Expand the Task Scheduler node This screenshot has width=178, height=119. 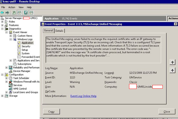6,78
